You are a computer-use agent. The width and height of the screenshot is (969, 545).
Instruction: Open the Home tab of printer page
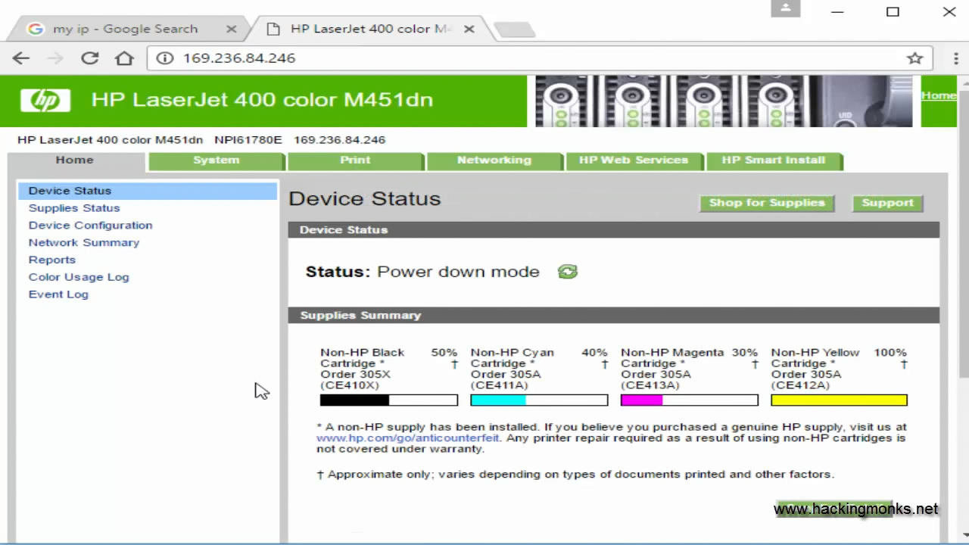click(x=75, y=160)
